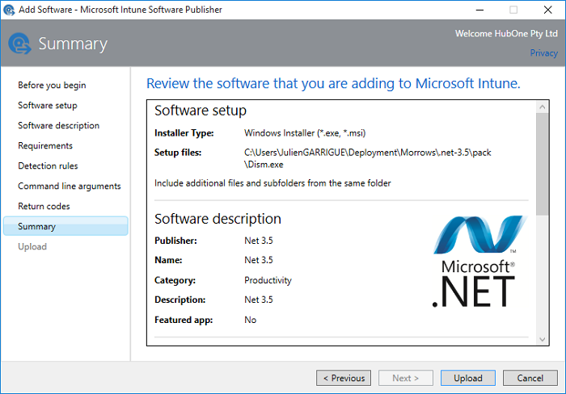Viewport: 566px width, 394px height.
Task: Go to the Return codes step
Action: tap(44, 206)
